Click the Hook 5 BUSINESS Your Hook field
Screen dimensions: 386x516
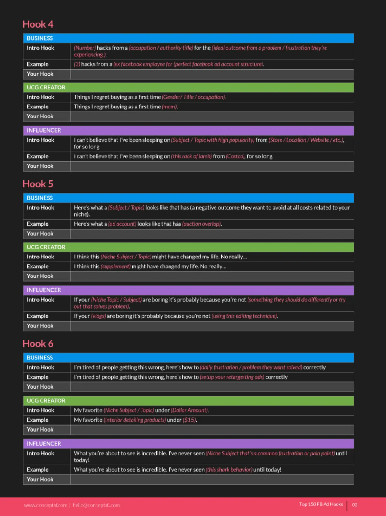(212, 234)
